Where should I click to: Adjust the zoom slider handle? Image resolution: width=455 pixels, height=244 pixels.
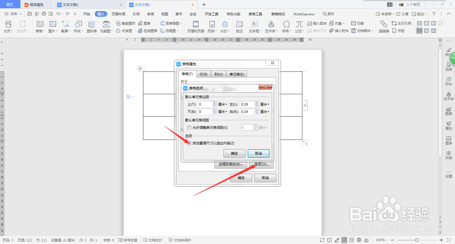(x=417, y=240)
